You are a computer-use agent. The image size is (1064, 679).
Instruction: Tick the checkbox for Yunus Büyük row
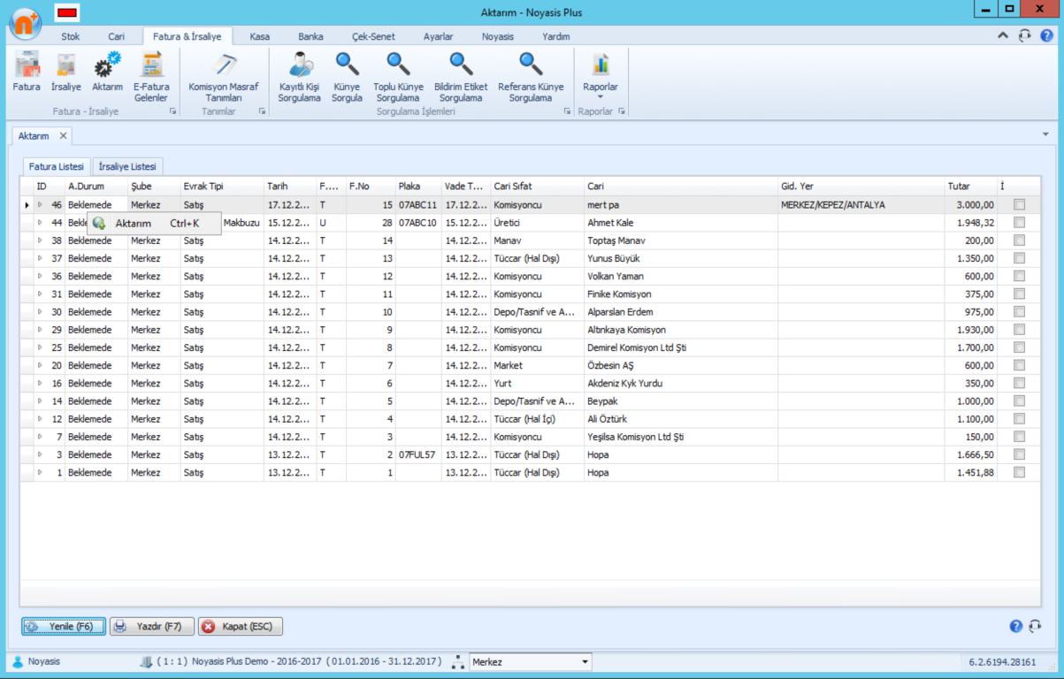coord(1019,258)
